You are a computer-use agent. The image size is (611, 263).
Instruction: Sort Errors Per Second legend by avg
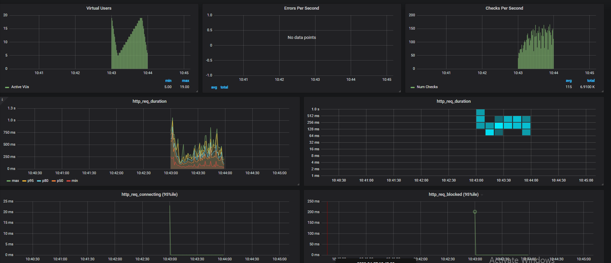[x=214, y=87]
